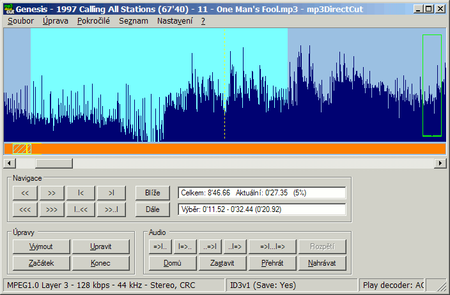Minimize the mp3DirectCut window
Viewport: 450px width, 295px height.
click(418, 9)
